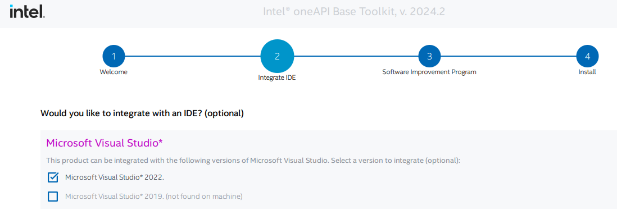Screen dimensions: 617x210
Task: Click the 'Microsoft Visual Studio* 2019. (not found on machine)' label
Action: point(154,196)
